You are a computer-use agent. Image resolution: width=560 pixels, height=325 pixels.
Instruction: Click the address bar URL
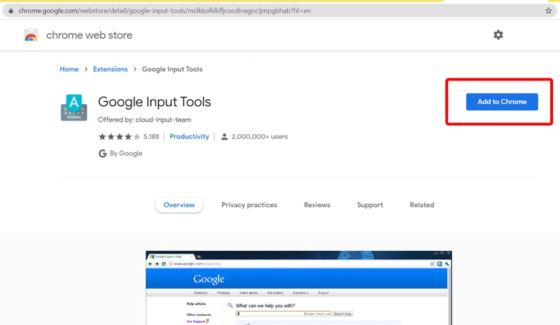tap(164, 10)
